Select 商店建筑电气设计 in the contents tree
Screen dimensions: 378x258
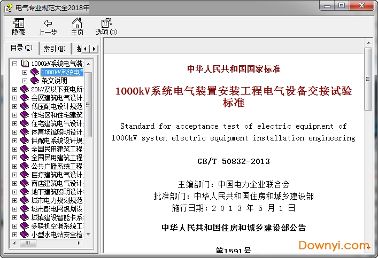coord(57,183)
